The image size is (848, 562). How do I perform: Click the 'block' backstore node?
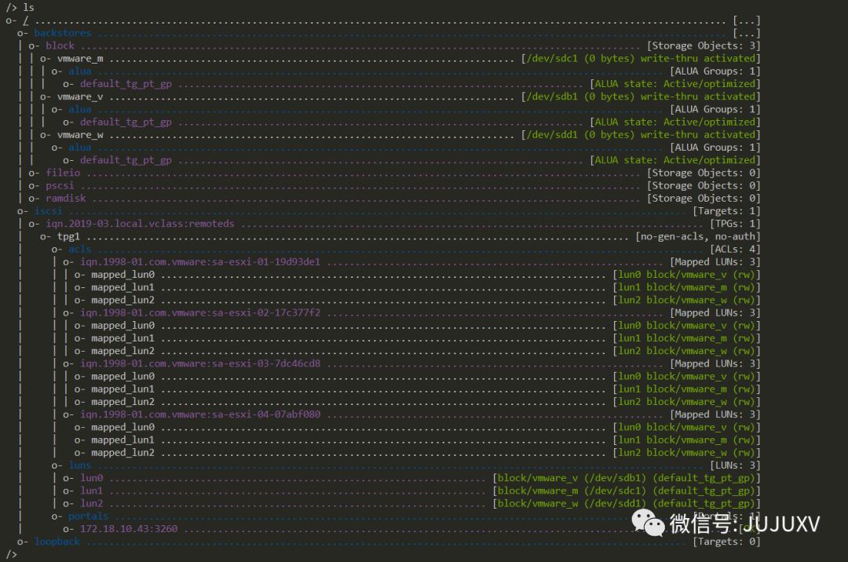(x=60, y=46)
